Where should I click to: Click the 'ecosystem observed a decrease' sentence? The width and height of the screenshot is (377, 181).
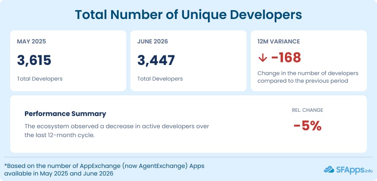coord(117,131)
